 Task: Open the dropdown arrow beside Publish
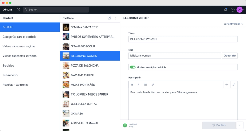pyautogui.click(x=240, y=125)
